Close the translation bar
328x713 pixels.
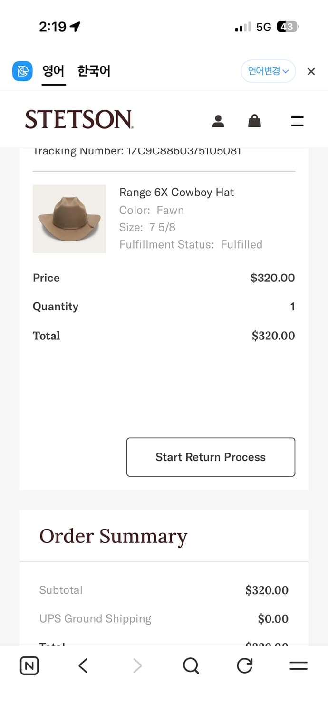point(311,71)
